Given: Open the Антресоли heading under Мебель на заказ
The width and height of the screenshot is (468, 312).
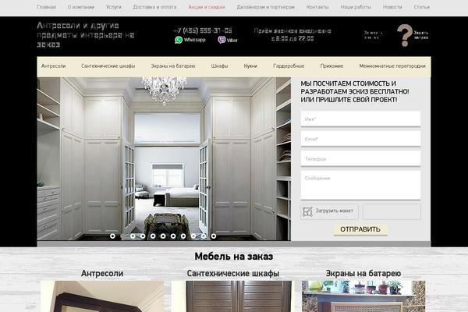Looking at the screenshot, I should (102, 273).
